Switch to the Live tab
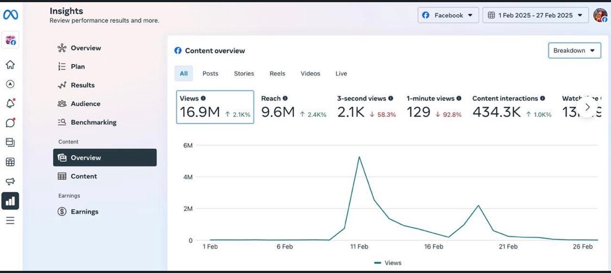The image size is (611, 273). 341,74
